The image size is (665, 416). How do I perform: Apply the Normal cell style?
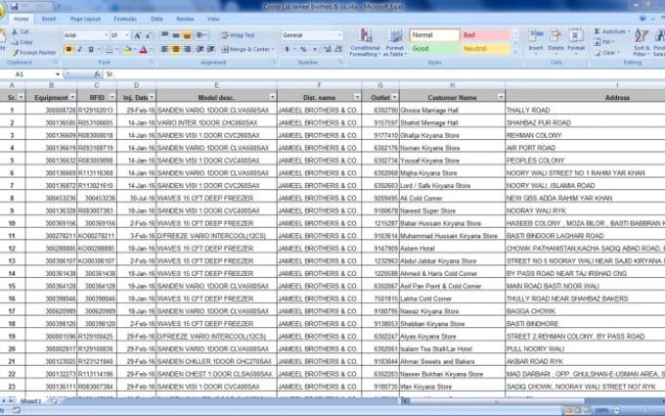click(435, 35)
